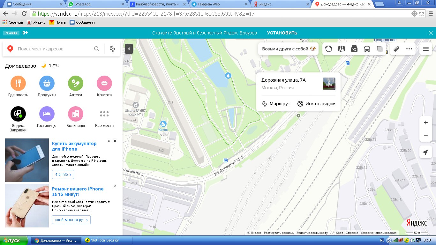Image resolution: width=436 pixels, height=245 pixels.
Task: Click the 'Каток' ice rink map marker
Action: 163,124
